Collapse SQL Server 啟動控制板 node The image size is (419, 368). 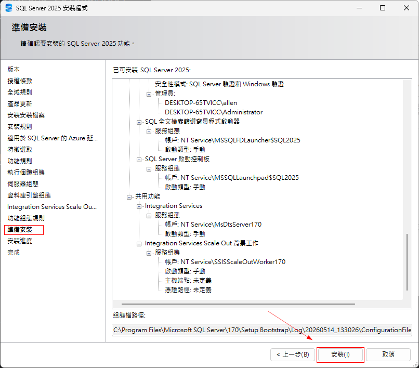point(139,159)
